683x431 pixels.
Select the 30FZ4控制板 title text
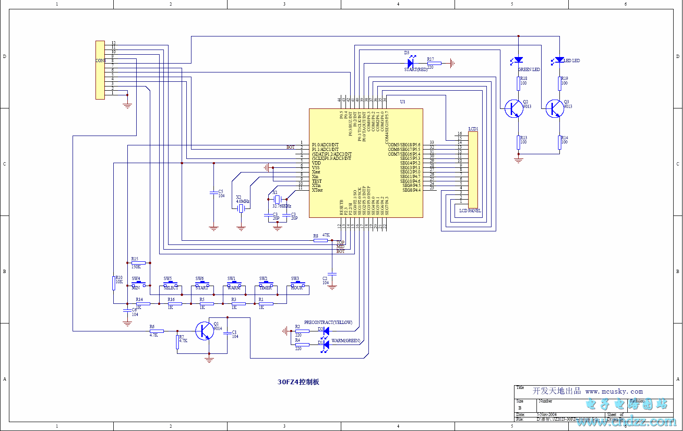tap(298, 382)
